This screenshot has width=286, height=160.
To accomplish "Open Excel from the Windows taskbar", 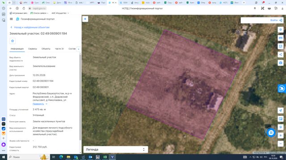I will 105,157.
